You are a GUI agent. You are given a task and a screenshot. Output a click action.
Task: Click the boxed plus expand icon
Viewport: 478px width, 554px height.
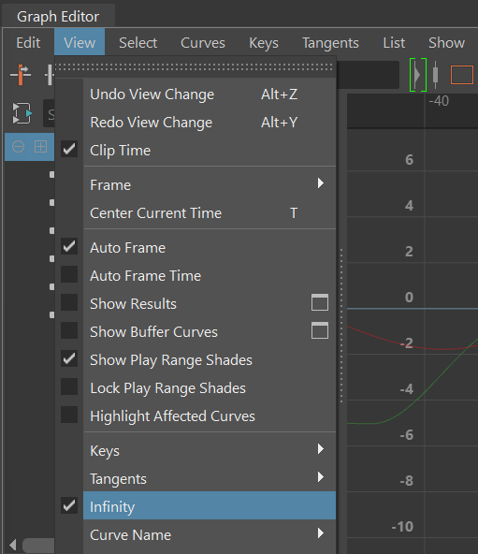40,146
